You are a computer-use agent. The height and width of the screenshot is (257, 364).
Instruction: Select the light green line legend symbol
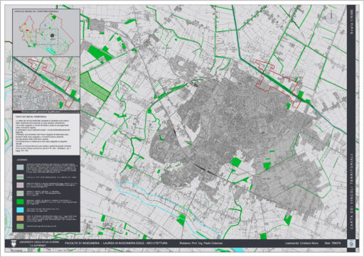click(21, 193)
